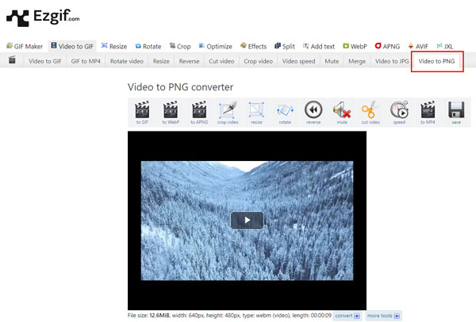Play the snowy forest video
476x322 pixels.
(x=247, y=220)
